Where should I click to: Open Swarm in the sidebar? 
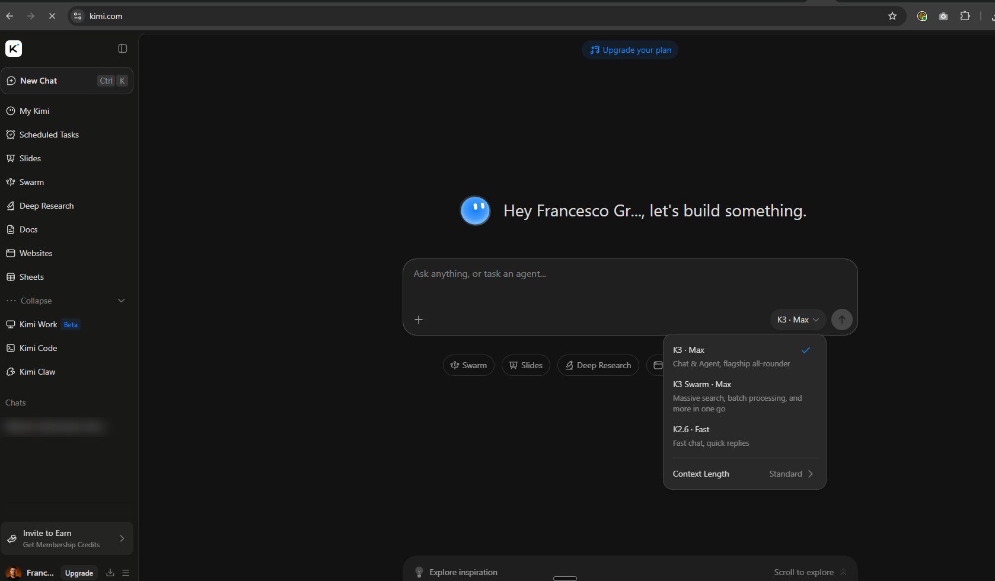[x=66, y=182]
